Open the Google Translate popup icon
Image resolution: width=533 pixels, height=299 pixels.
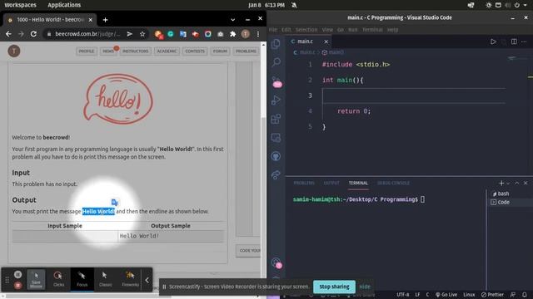(x=115, y=202)
